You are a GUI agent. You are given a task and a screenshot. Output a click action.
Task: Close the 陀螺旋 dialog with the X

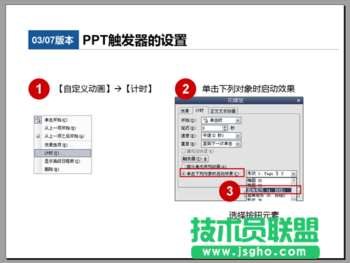pyautogui.click(x=298, y=101)
